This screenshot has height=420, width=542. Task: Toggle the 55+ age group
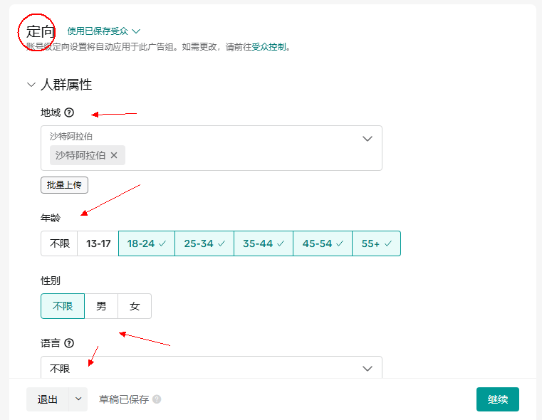tap(376, 243)
